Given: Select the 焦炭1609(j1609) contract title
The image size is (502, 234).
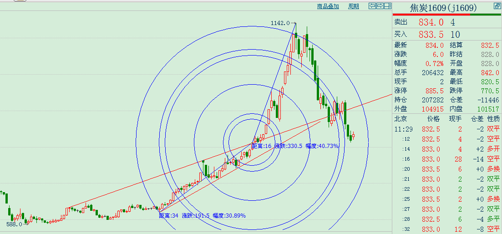Looking at the screenshot, I should (443, 8).
